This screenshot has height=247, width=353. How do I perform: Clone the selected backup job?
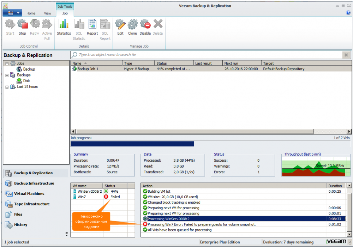132,28
